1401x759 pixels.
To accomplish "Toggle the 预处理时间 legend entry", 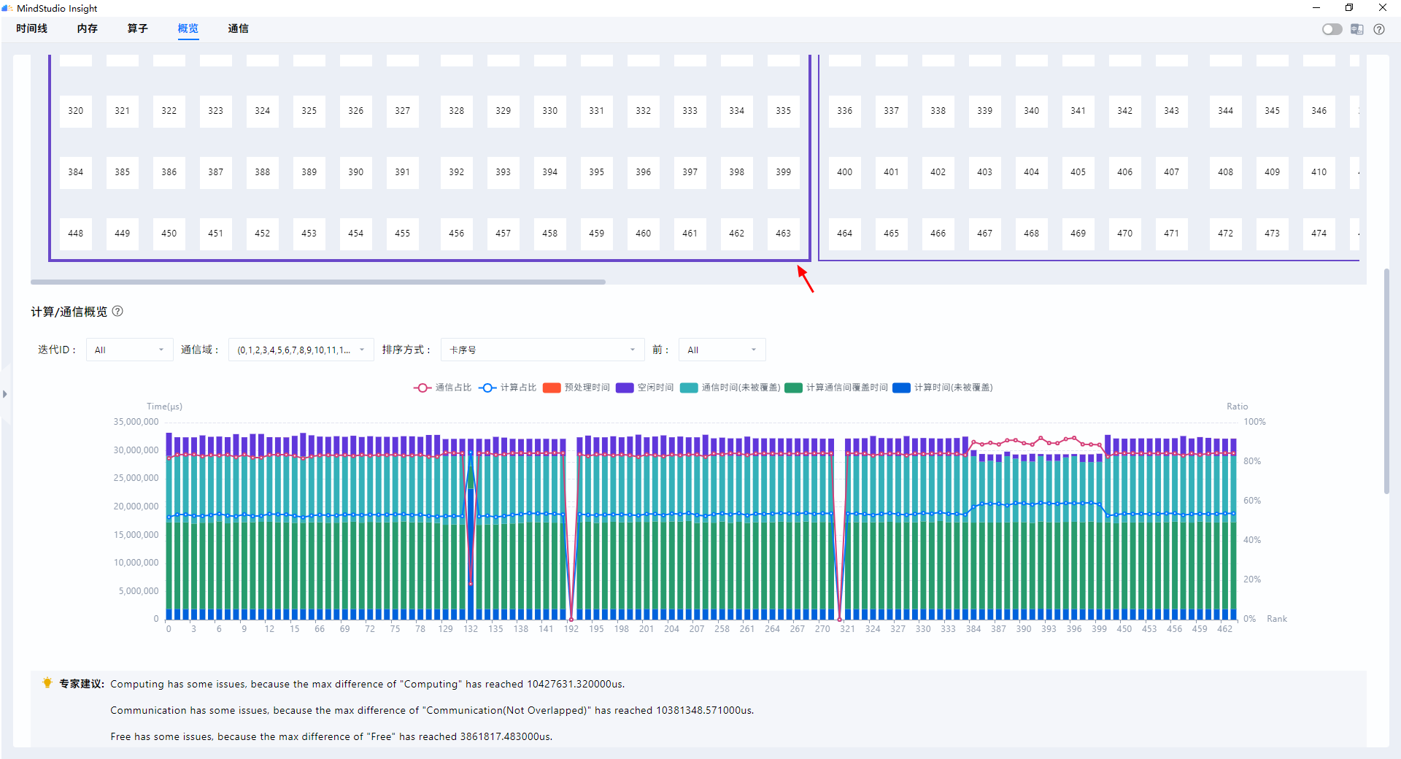I will 576,388.
